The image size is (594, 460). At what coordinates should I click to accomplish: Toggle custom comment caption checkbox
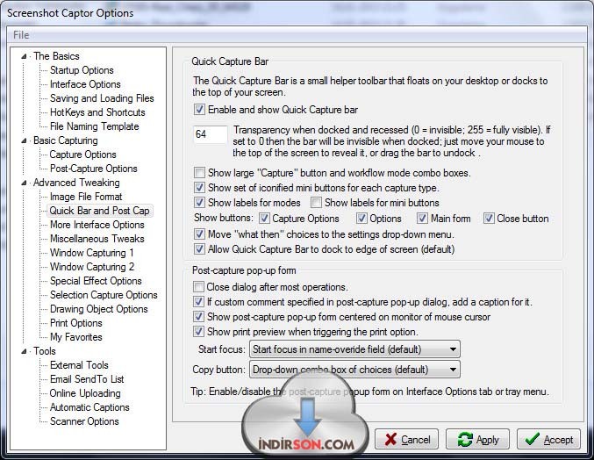coord(198,302)
